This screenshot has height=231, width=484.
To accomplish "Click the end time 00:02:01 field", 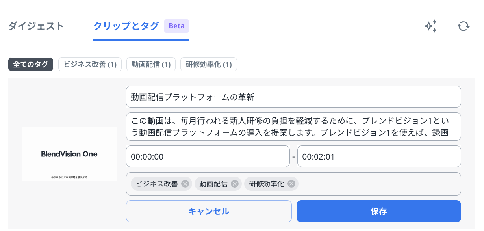I will pyautogui.click(x=378, y=156).
